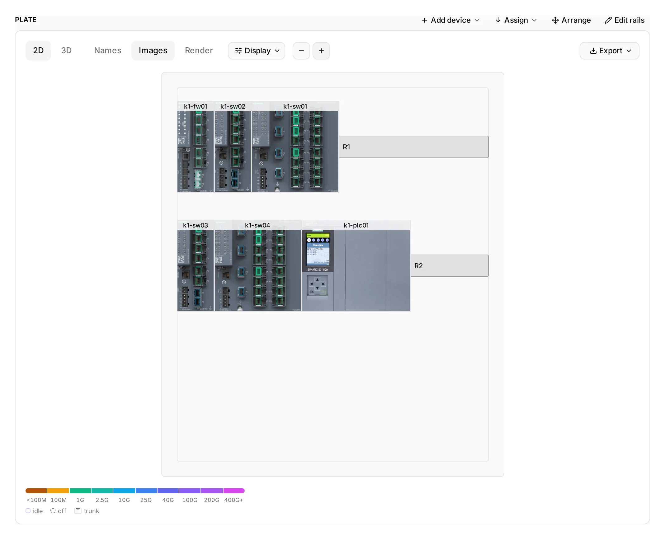Click the R1 rail bar
Image resolution: width=665 pixels, height=539 pixels.
(x=414, y=147)
